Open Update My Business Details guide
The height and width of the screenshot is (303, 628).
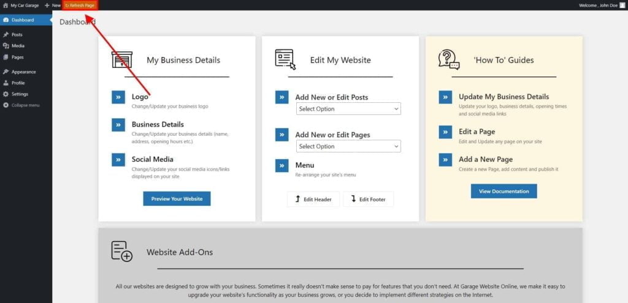[504, 97]
